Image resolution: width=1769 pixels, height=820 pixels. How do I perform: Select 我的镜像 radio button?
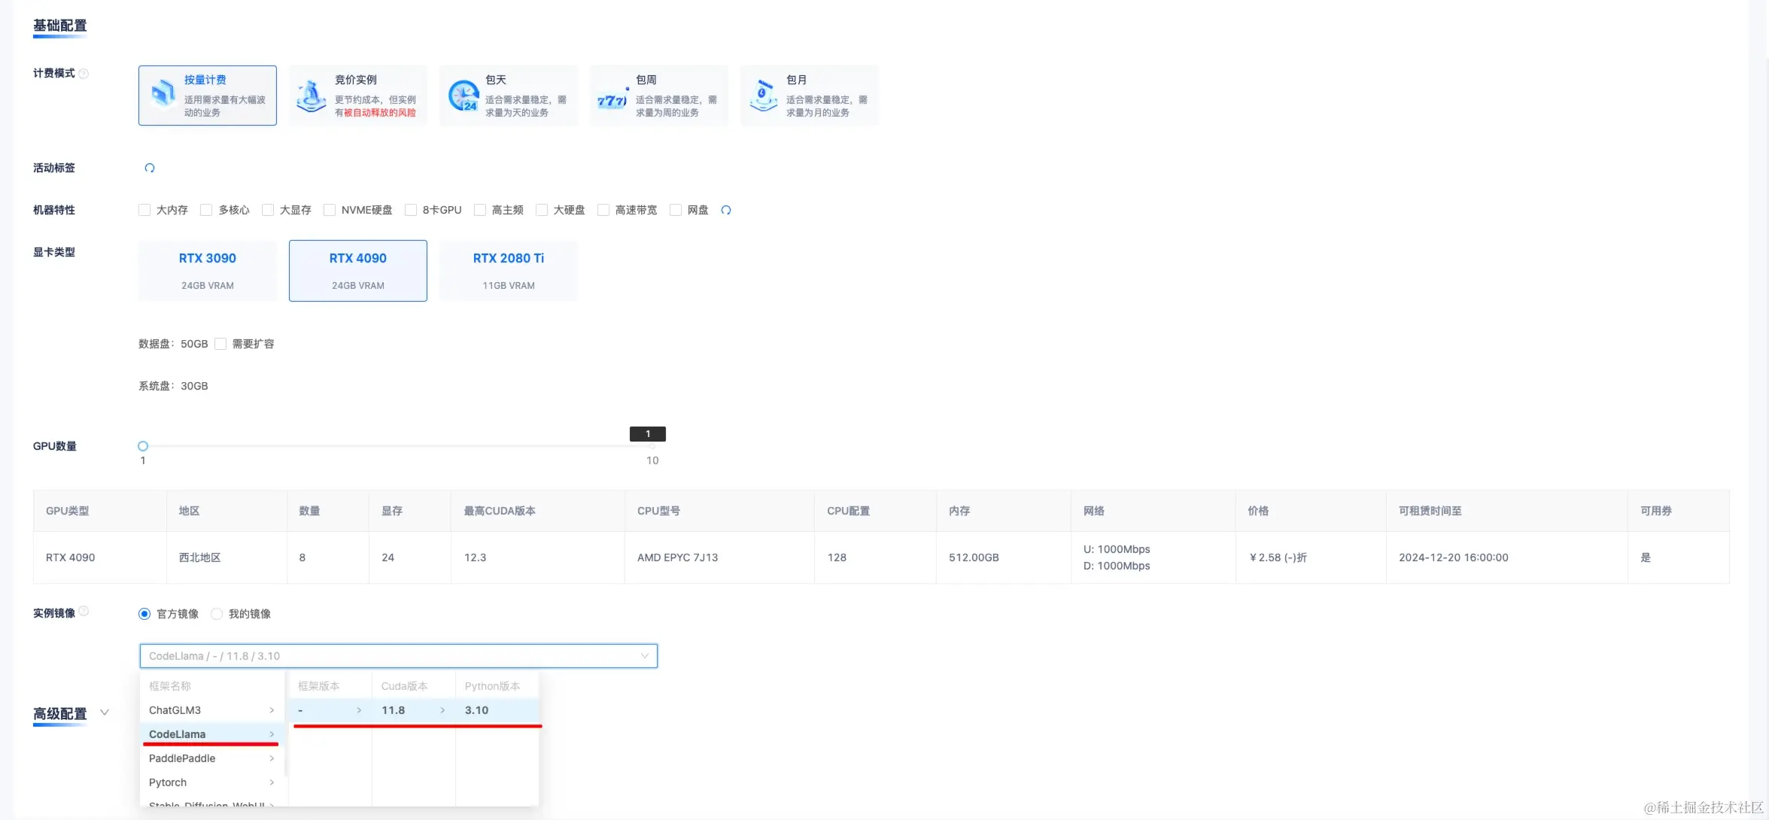(x=217, y=614)
